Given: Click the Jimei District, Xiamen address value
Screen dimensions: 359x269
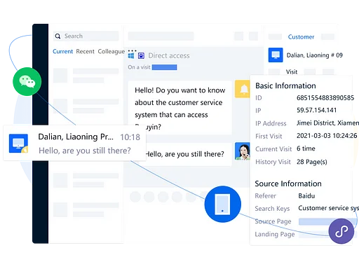Looking at the screenshot, I should pos(327,123).
